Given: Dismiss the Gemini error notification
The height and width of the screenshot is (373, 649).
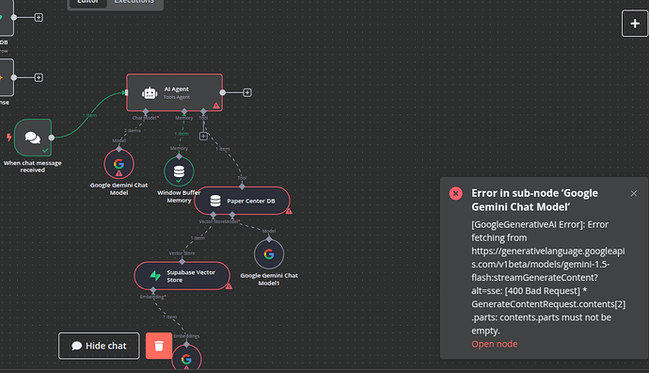Looking at the screenshot, I should click(x=634, y=193).
